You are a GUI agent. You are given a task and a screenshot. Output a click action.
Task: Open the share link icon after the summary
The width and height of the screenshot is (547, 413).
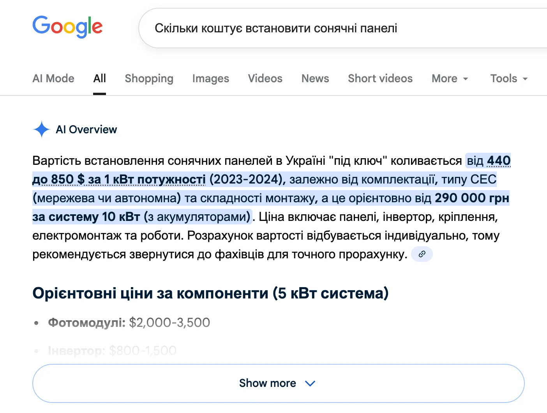(x=422, y=254)
